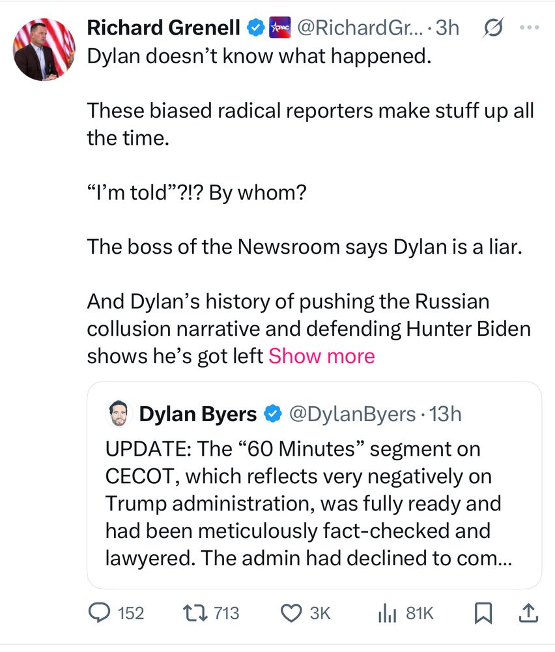Expand the post via Show more
Viewport: 555px width, 652px height.
(x=320, y=355)
